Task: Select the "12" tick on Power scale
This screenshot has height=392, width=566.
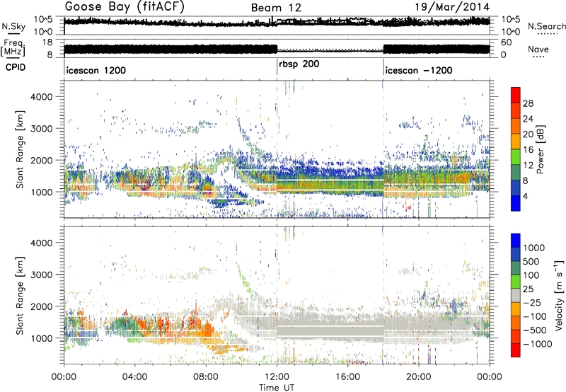Action: click(528, 166)
